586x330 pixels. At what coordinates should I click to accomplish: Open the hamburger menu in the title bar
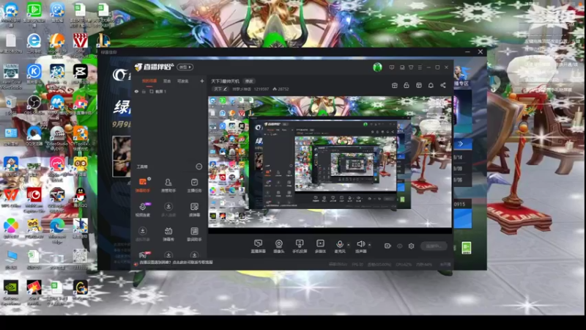tap(420, 67)
